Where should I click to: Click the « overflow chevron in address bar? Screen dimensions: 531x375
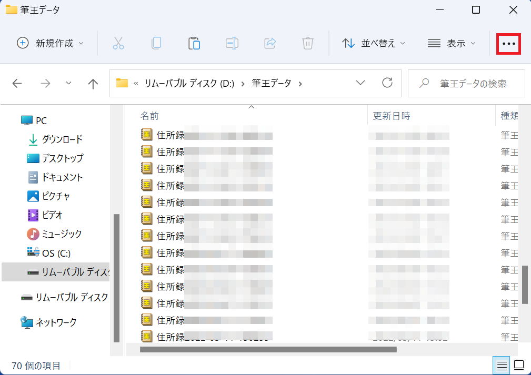[136, 84]
